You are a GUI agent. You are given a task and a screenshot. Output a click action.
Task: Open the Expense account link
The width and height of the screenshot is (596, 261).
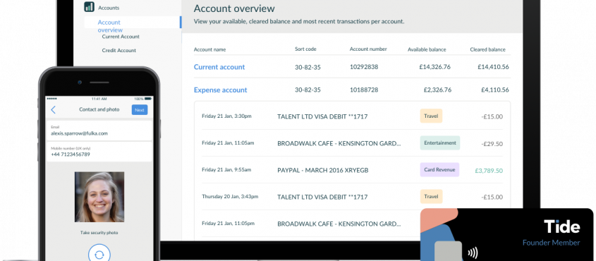pos(221,90)
